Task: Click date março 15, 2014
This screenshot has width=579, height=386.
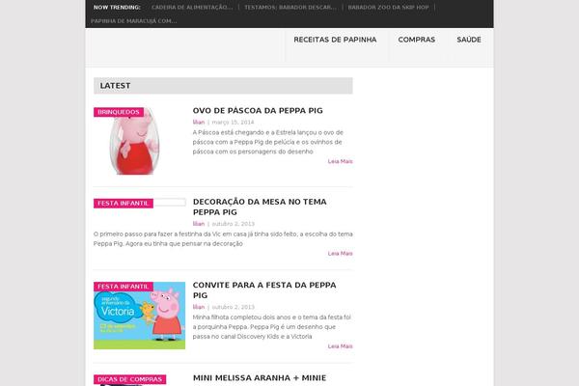Action: click(233, 123)
